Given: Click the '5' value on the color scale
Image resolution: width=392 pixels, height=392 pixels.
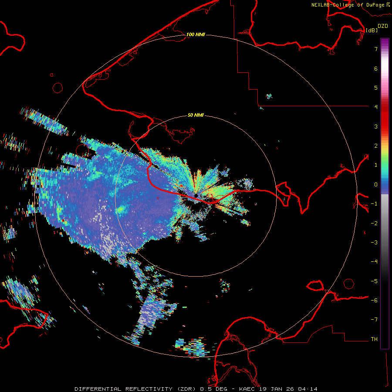Looking at the screenshot, I should (376, 88).
